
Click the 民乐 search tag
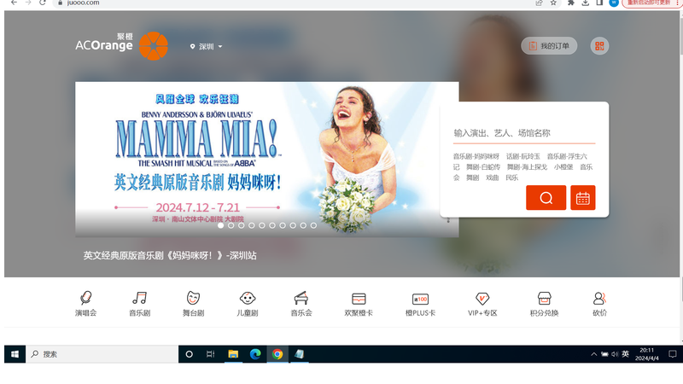click(x=511, y=177)
